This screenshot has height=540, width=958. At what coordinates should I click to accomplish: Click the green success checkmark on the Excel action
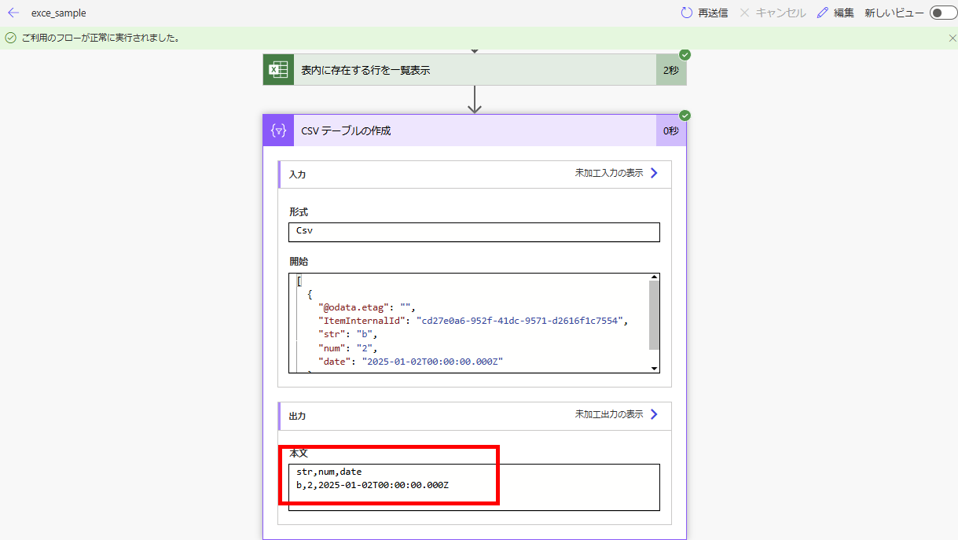click(x=683, y=56)
